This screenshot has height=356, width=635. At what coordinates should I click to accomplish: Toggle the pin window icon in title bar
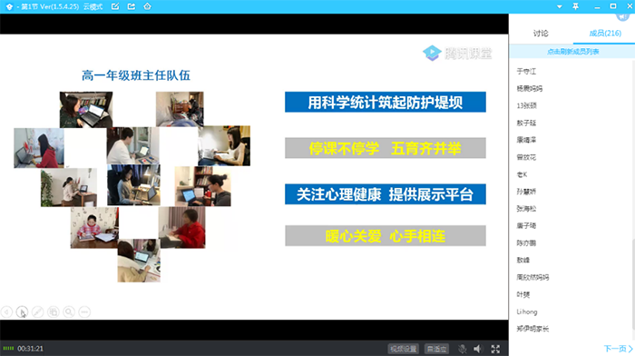575,6
